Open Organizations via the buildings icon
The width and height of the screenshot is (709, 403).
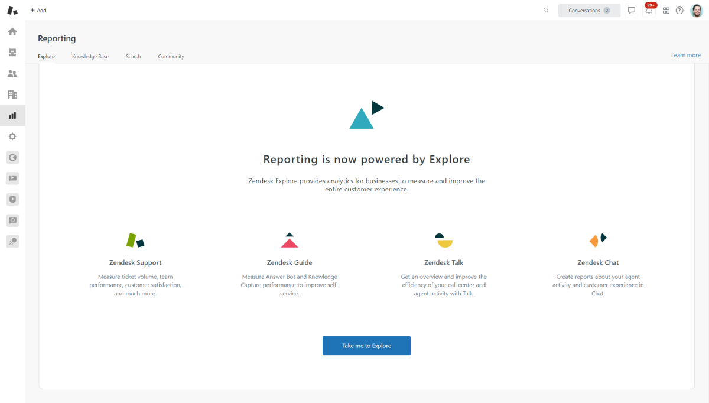point(12,95)
